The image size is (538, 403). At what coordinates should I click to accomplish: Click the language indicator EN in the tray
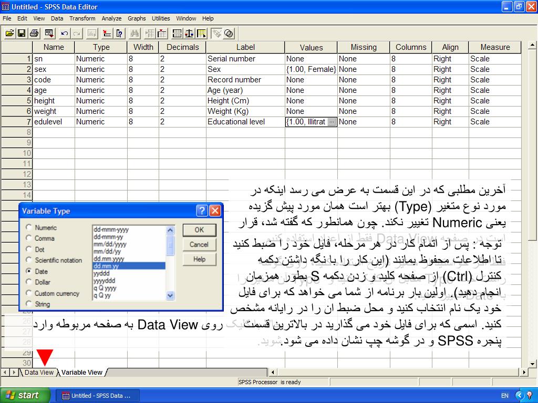pos(505,396)
